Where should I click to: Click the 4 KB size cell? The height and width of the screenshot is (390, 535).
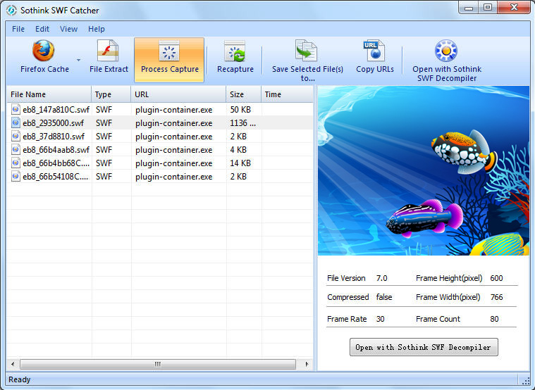click(238, 150)
